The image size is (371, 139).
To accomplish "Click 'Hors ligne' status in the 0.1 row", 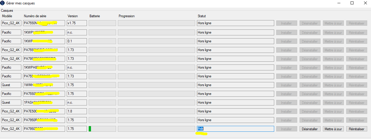I will [x=236, y=41].
